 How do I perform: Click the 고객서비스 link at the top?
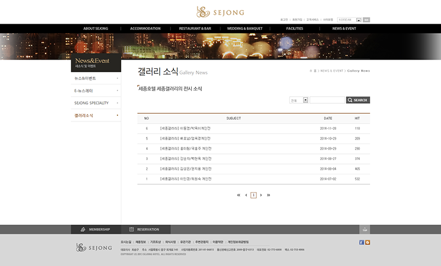(313, 20)
